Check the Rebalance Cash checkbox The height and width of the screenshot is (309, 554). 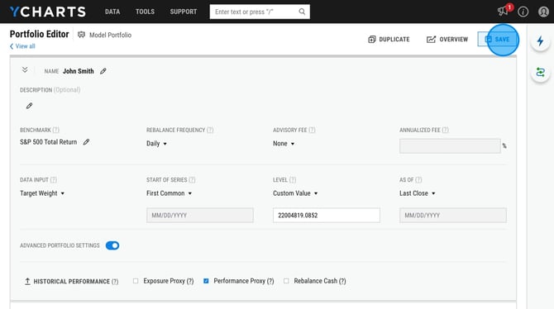(x=286, y=281)
